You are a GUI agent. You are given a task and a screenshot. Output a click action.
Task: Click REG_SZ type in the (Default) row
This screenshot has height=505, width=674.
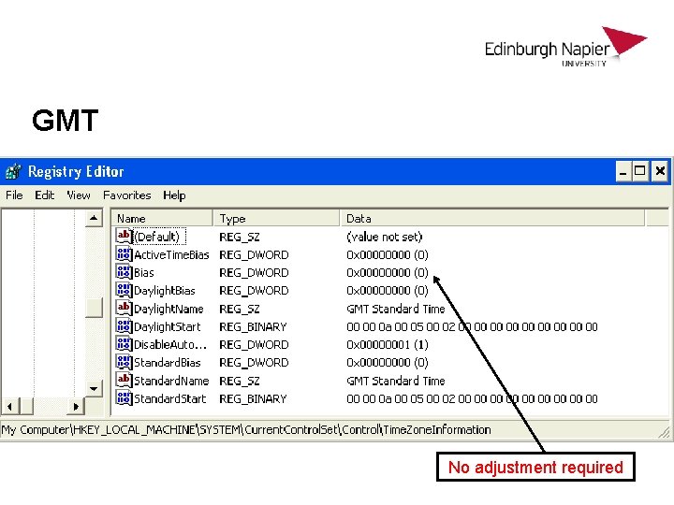pos(240,237)
